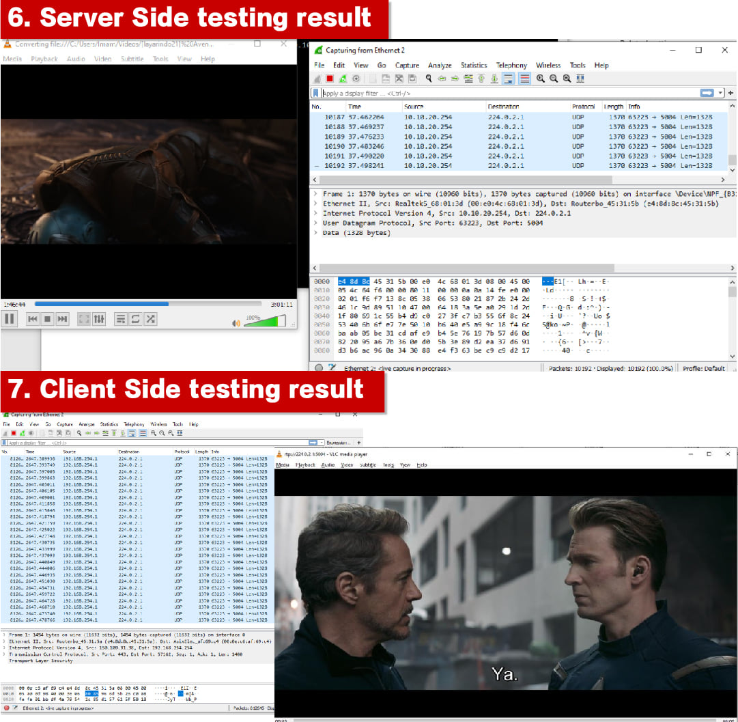Go forward in packet history, server-side Wireshark
This screenshot has height=722, width=738.
pos(455,79)
